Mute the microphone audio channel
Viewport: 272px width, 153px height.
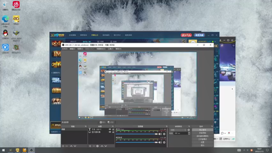[x=160, y=134]
